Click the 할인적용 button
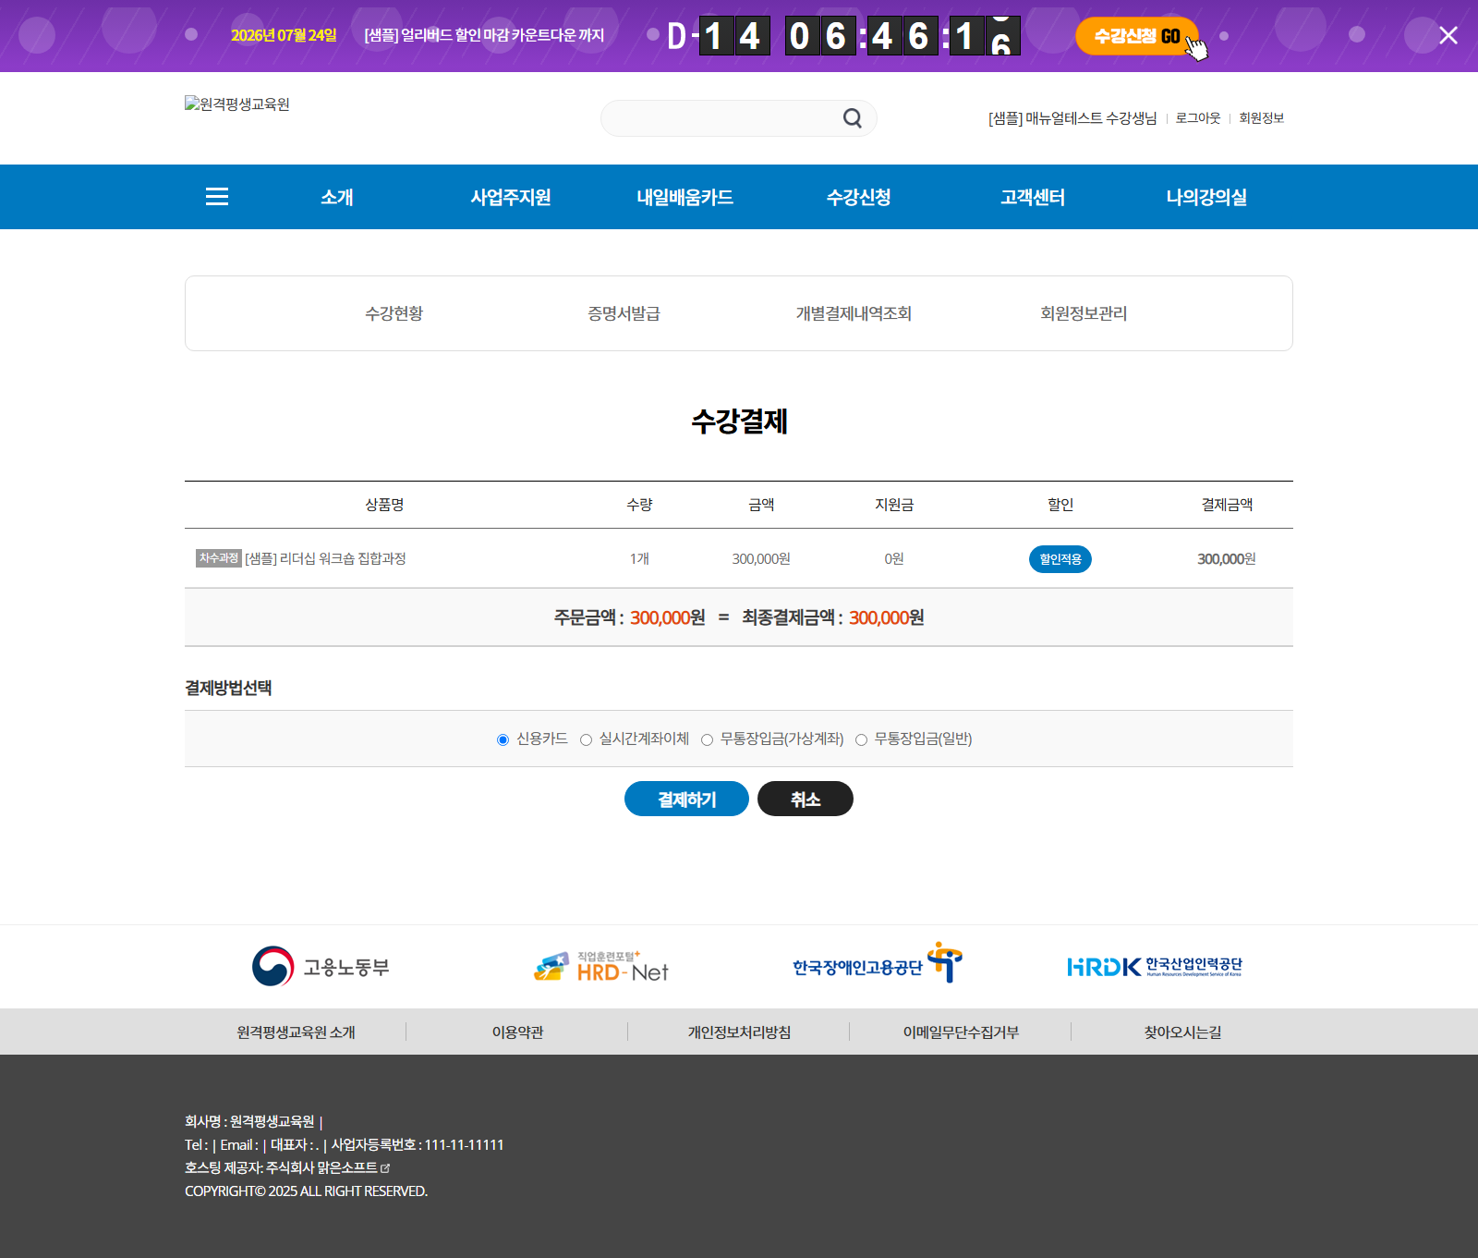 [1060, 559]
